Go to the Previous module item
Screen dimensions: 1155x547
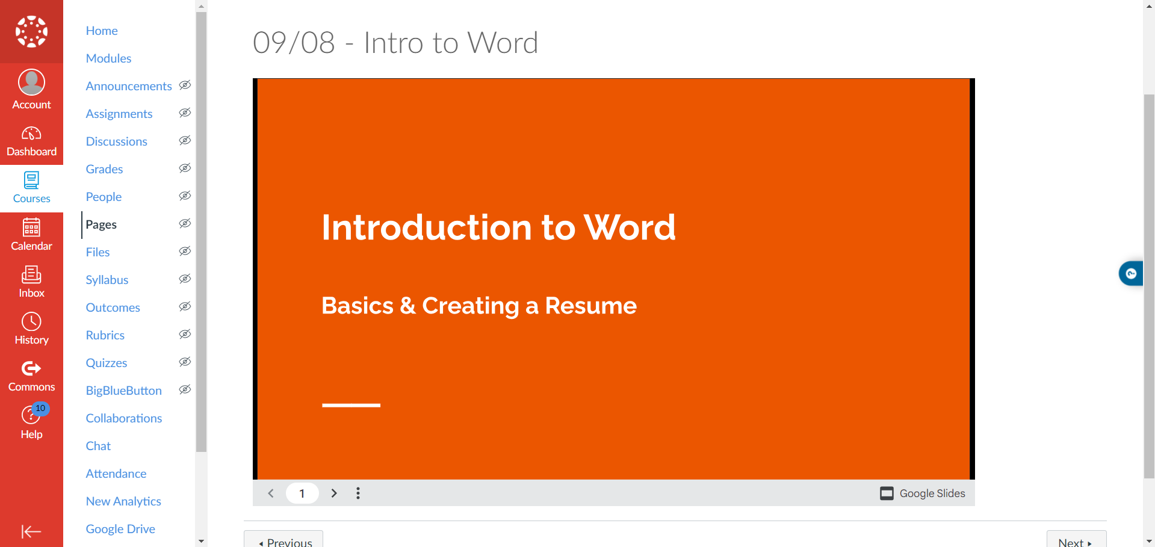(283, 540)
